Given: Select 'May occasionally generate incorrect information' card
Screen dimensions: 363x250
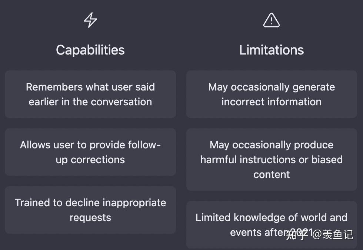Looking at the screenshot, I should pyautogui.click(x=271, y=94).
